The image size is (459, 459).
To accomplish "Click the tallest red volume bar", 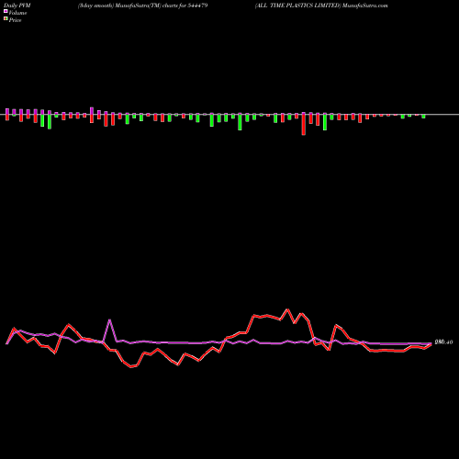I will coord(304,124).
